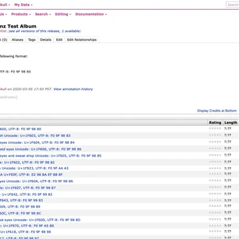Switch to the Aliases tab
Viewport: 239px width, 239px height.
pyautogui.click(x=17, y=40)
